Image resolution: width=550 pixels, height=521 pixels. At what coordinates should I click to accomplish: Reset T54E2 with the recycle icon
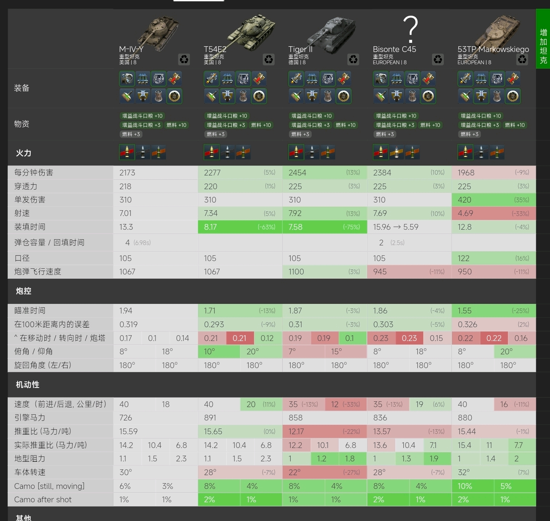coord(269,59)
